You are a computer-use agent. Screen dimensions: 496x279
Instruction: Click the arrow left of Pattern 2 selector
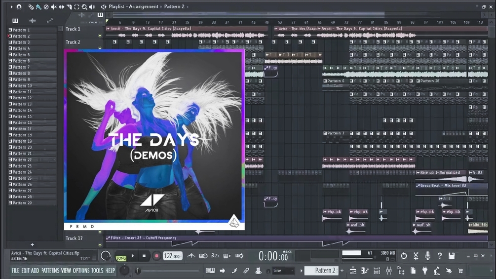302,271
